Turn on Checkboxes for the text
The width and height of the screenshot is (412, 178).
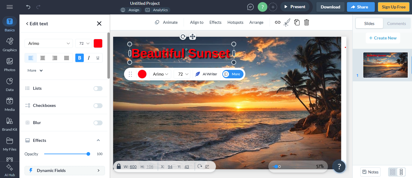(98, 105)
